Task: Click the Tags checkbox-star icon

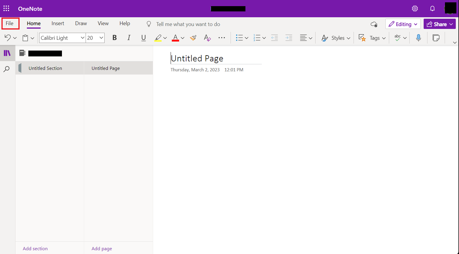Action: pyautogui.click(x=362, y=38)
